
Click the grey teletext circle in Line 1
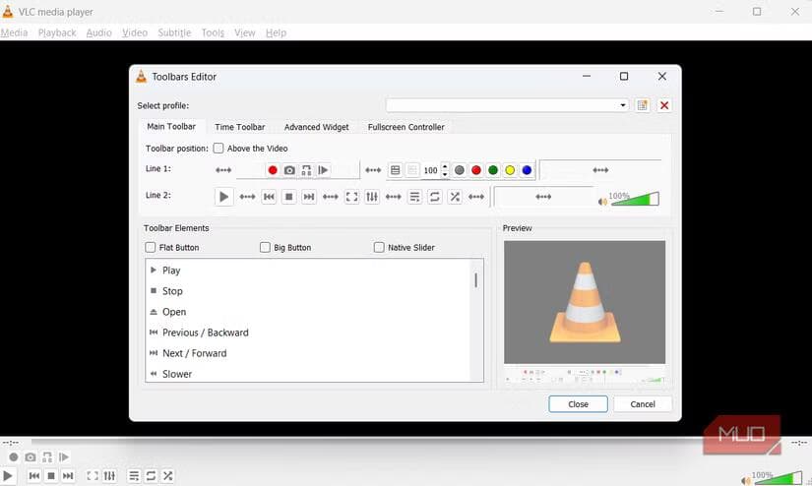pyautogui.click(x=460, y=170)
